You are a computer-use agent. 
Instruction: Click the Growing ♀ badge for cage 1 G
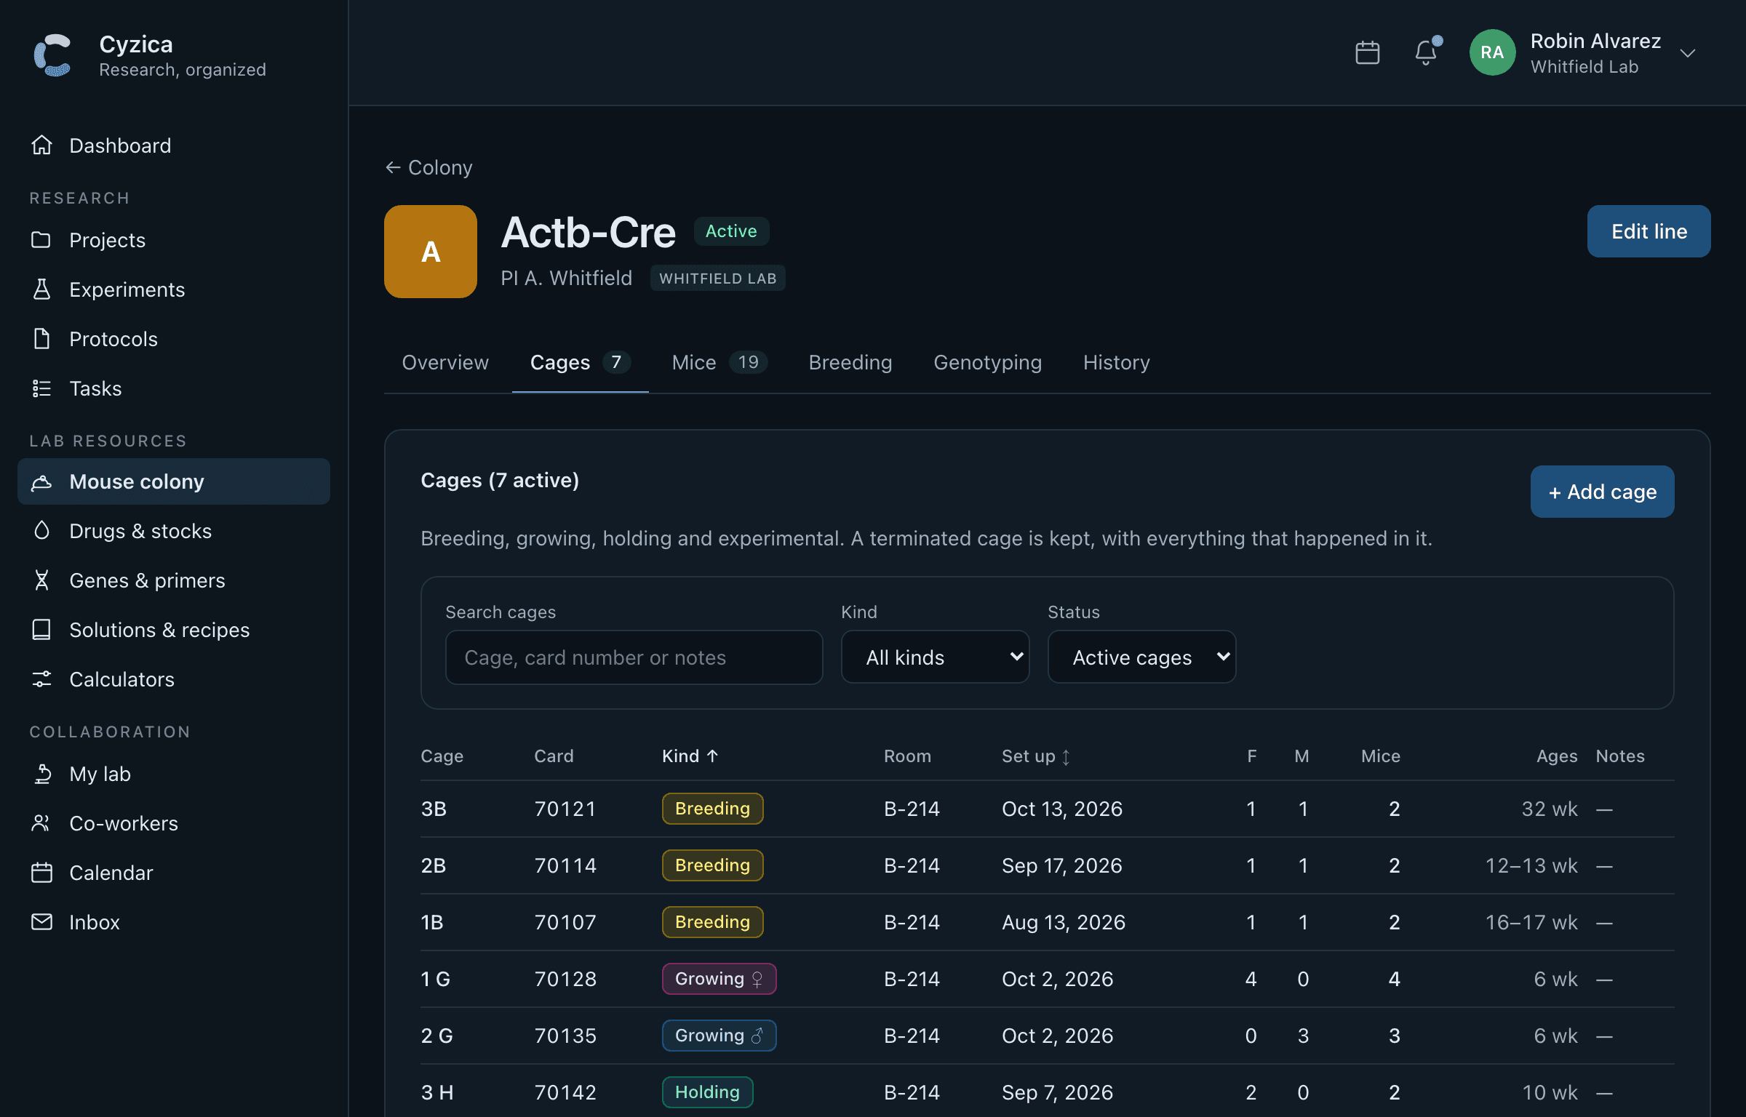[x=719, y=979]
